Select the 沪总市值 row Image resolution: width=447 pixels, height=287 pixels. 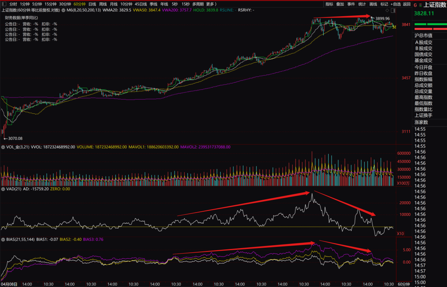(423, 36)
